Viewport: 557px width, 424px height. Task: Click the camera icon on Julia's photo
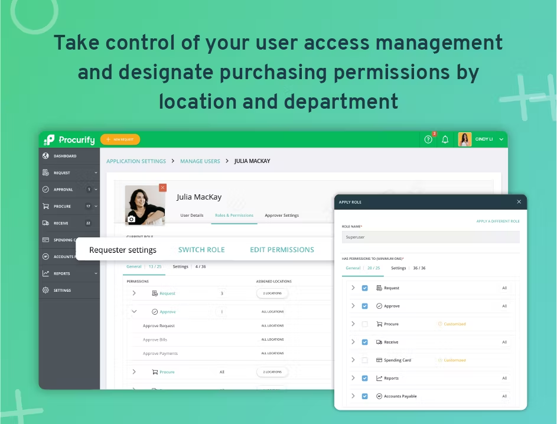132,219
